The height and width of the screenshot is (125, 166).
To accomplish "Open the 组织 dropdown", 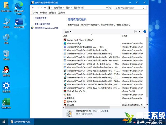I will [x=68, y=32].
